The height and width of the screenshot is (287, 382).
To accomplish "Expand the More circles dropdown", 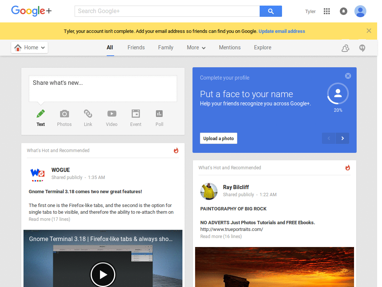I will click(x=196, y=47).
